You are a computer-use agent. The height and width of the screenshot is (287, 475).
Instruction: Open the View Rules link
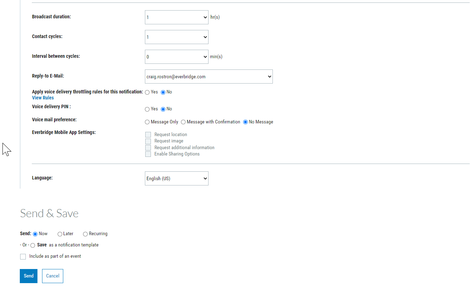(x=43, y=98)
